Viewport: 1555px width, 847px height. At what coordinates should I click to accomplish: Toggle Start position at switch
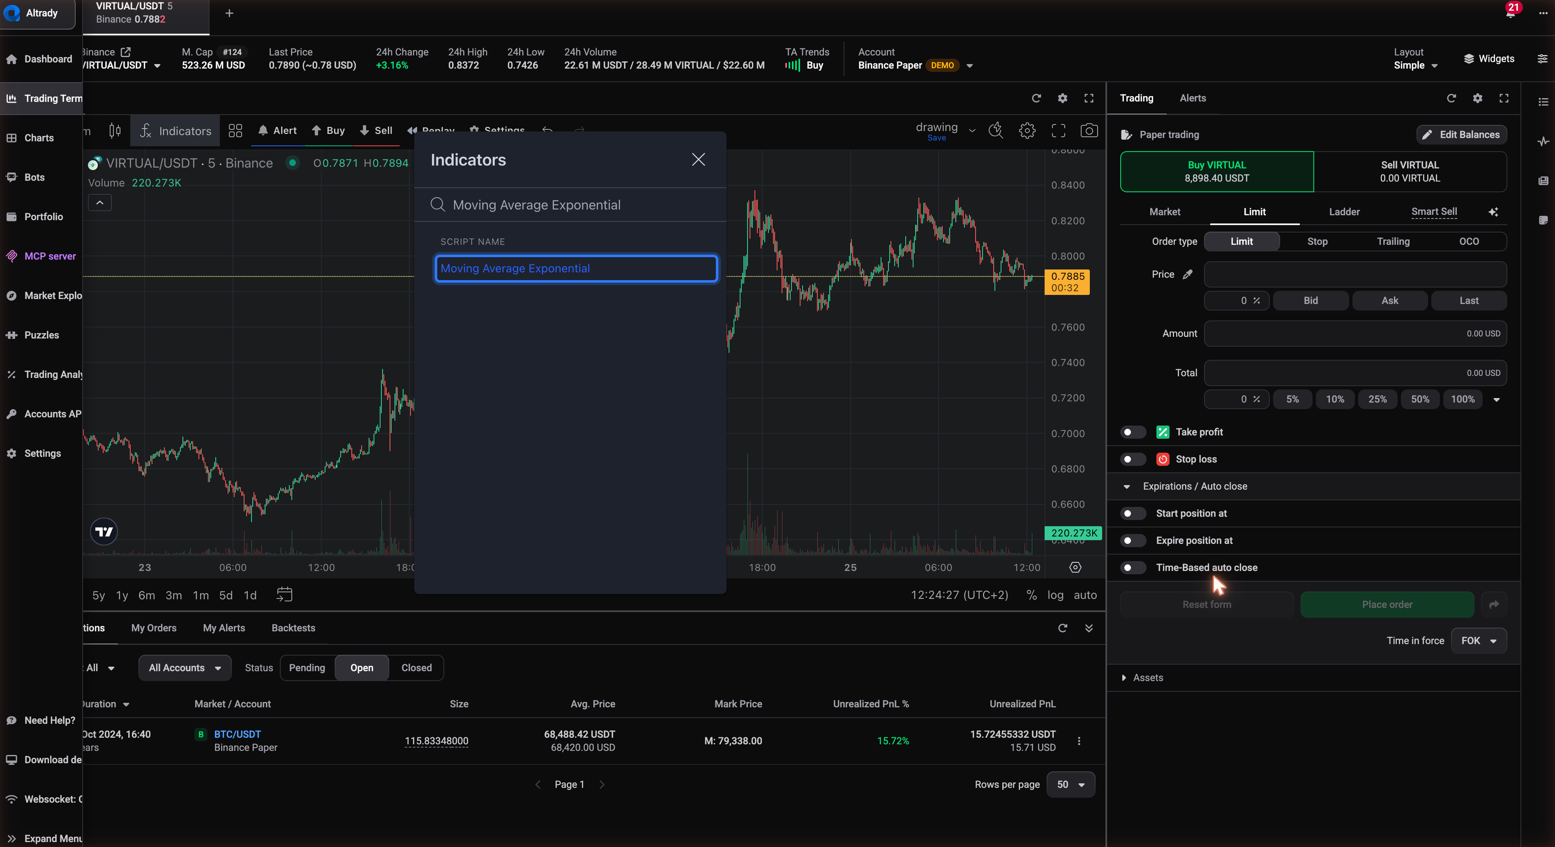point(1133,513)
